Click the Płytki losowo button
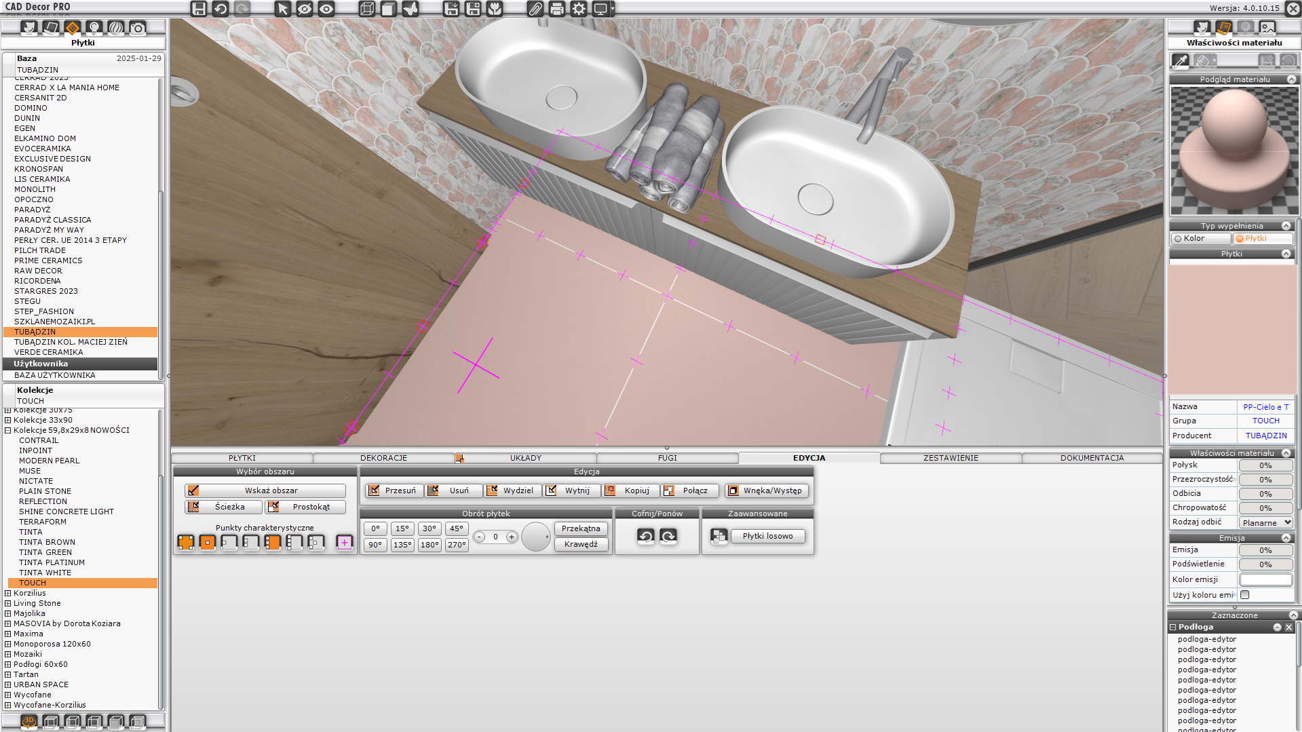The width and height of the screenshot is (1302, 732). click(x=767, y=537)
